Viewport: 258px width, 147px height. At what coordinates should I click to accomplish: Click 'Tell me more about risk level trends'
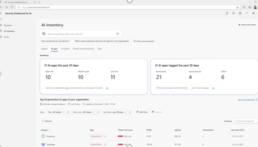[172, 88]
